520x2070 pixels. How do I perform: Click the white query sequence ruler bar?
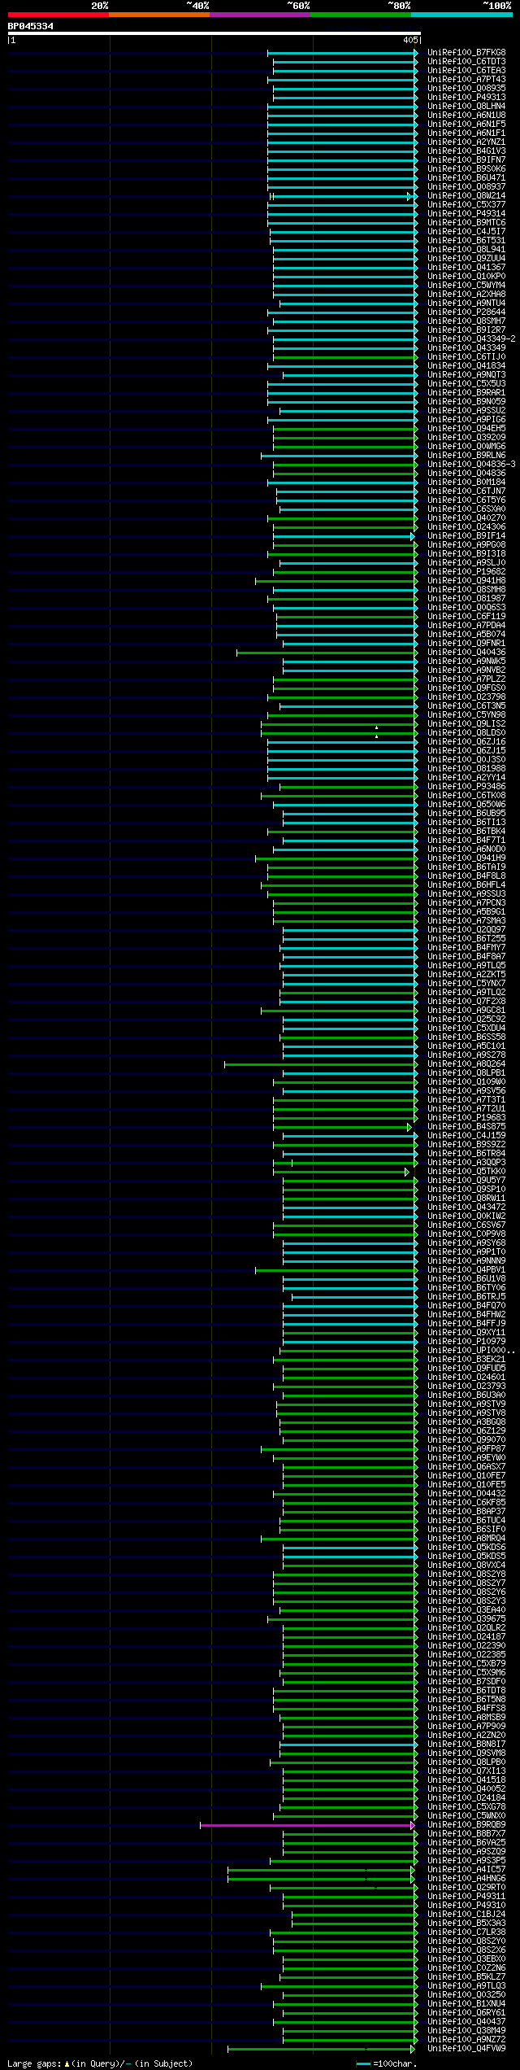pyautogui.click(x=214, y=34)
